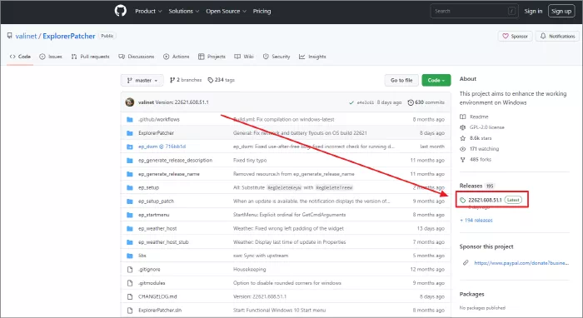The width and height of the screenshot is (583, 318).
Task: Sponsor the project with heart button
Action: (515, 36)
